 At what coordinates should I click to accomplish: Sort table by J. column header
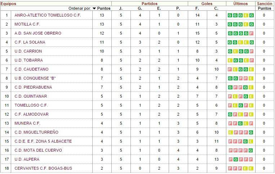(x=121, y=8)
